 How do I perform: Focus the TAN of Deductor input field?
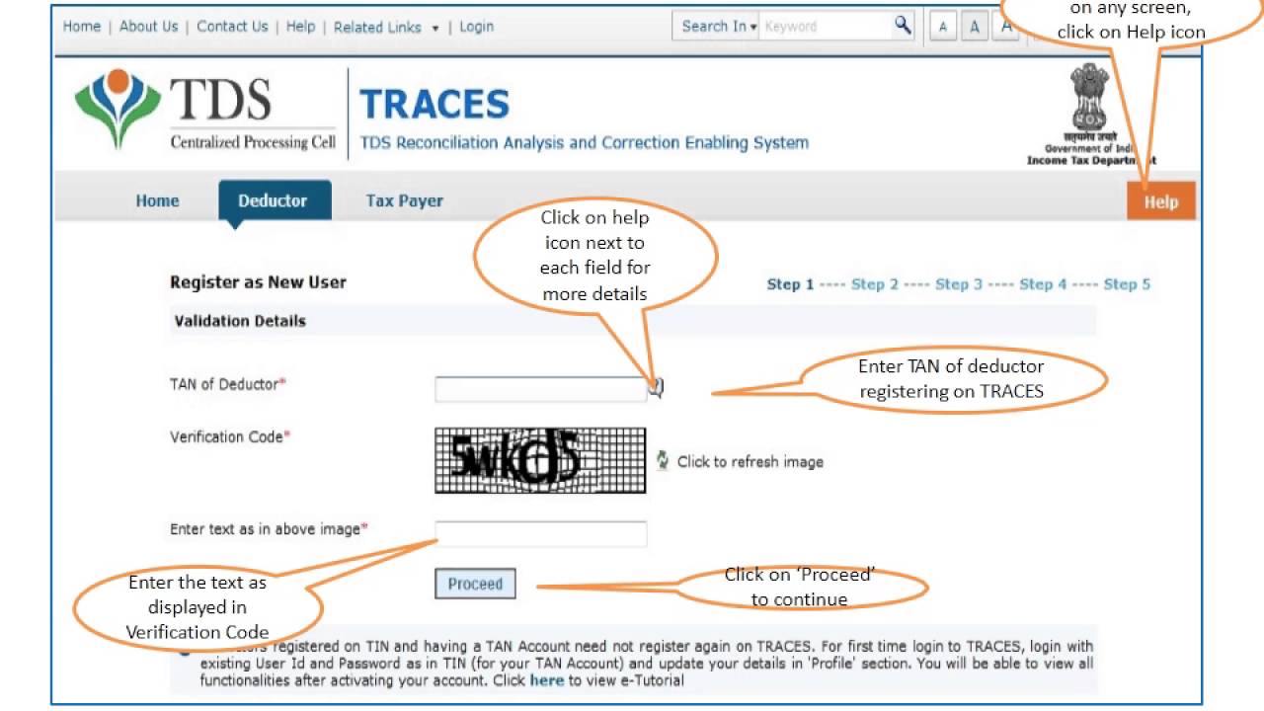tap(541, 389)
